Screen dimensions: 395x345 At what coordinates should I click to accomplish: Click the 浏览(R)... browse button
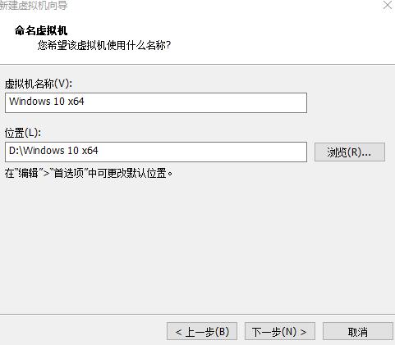click(350, 152)
